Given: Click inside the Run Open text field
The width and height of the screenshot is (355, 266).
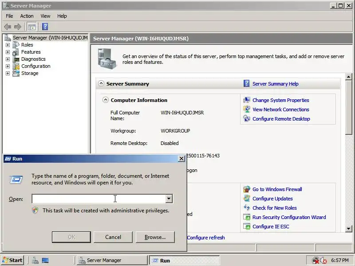Looking at the screenshot, I should point(99,199).
